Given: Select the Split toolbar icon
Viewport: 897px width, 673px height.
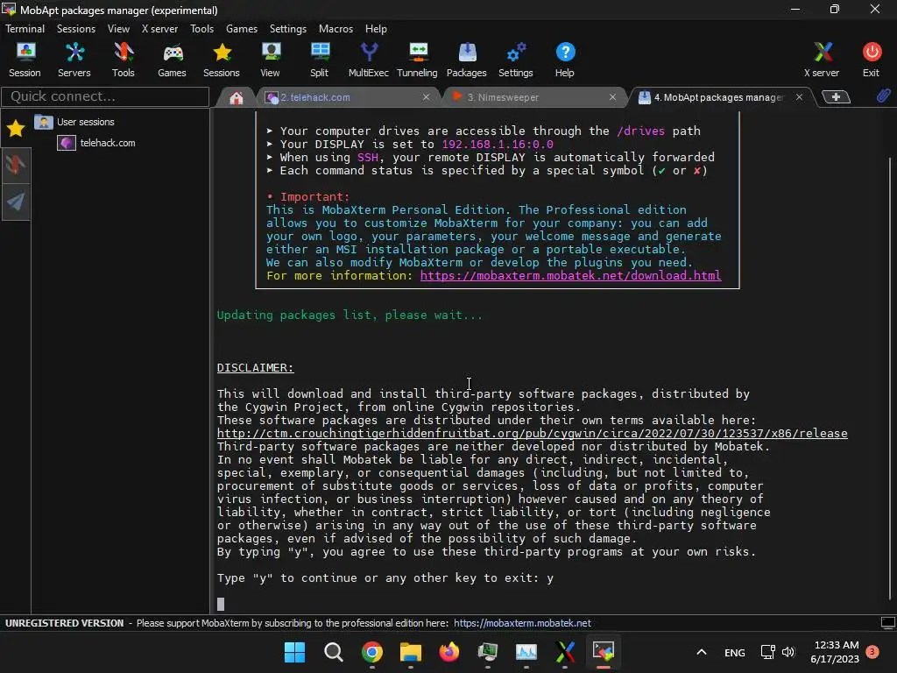Looking at the screenshot, I should [x=319, y=60].
